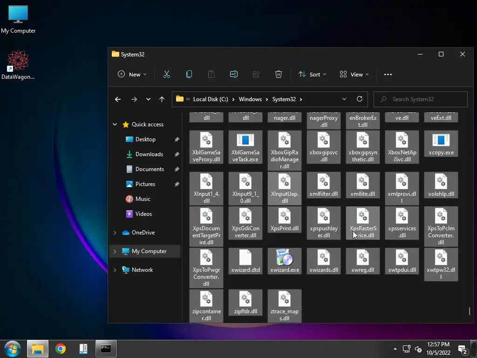The width and height of the screenshot is (477, 358).
Task: Expand the Network tree node
Action: tap(115, 270)
